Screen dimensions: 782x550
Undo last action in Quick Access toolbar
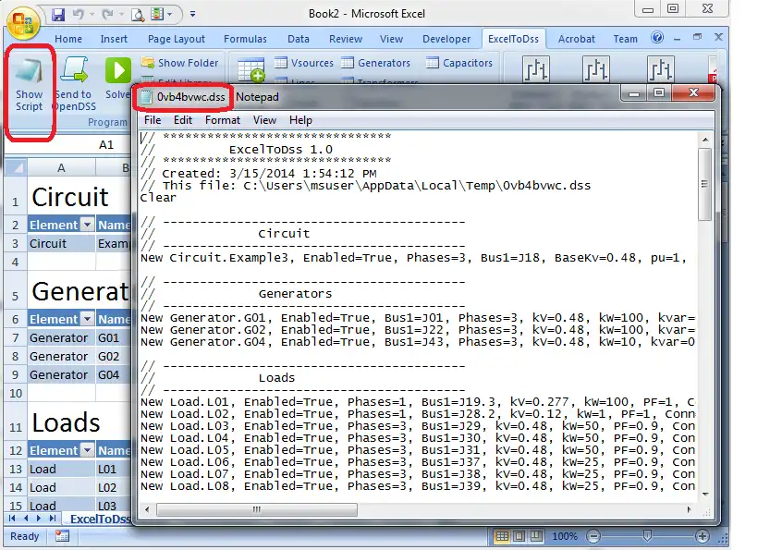(79, 15)
